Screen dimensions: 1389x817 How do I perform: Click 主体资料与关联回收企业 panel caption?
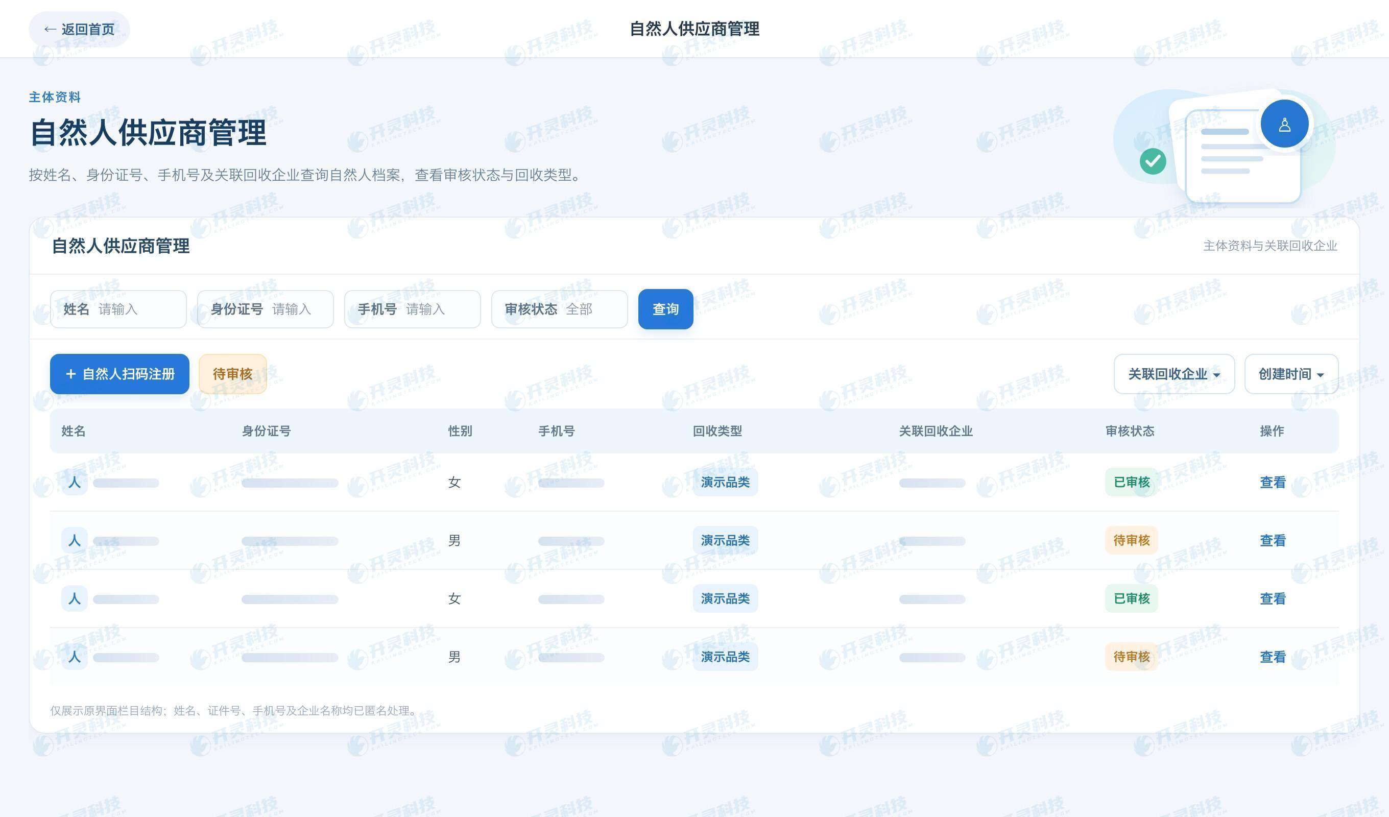coord(1270,246)
